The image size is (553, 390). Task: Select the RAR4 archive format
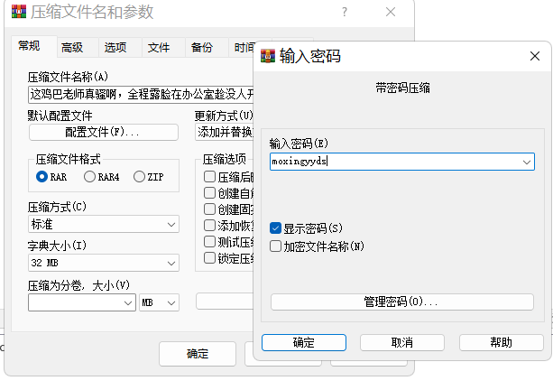[89, 177]
